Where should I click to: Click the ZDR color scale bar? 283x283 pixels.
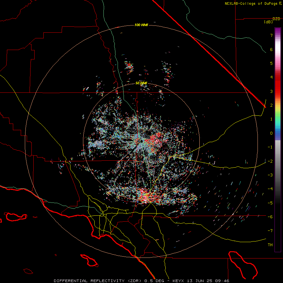click(x=278, y=140)
